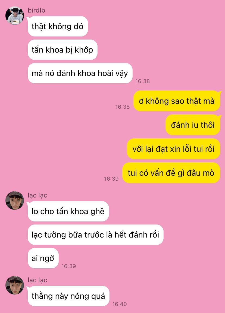Select the 'lo cho tấn khoa ghê' message

tap(68, 211)
